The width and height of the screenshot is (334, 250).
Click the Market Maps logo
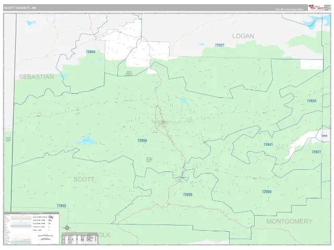point(316,7)
